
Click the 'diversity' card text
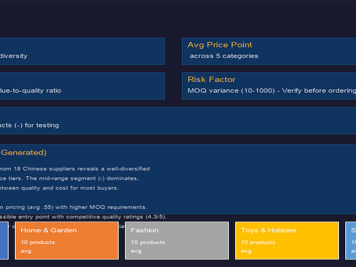(14, 56)
